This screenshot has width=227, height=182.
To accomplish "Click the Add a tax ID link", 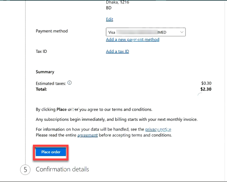I will tap(118, 51).
